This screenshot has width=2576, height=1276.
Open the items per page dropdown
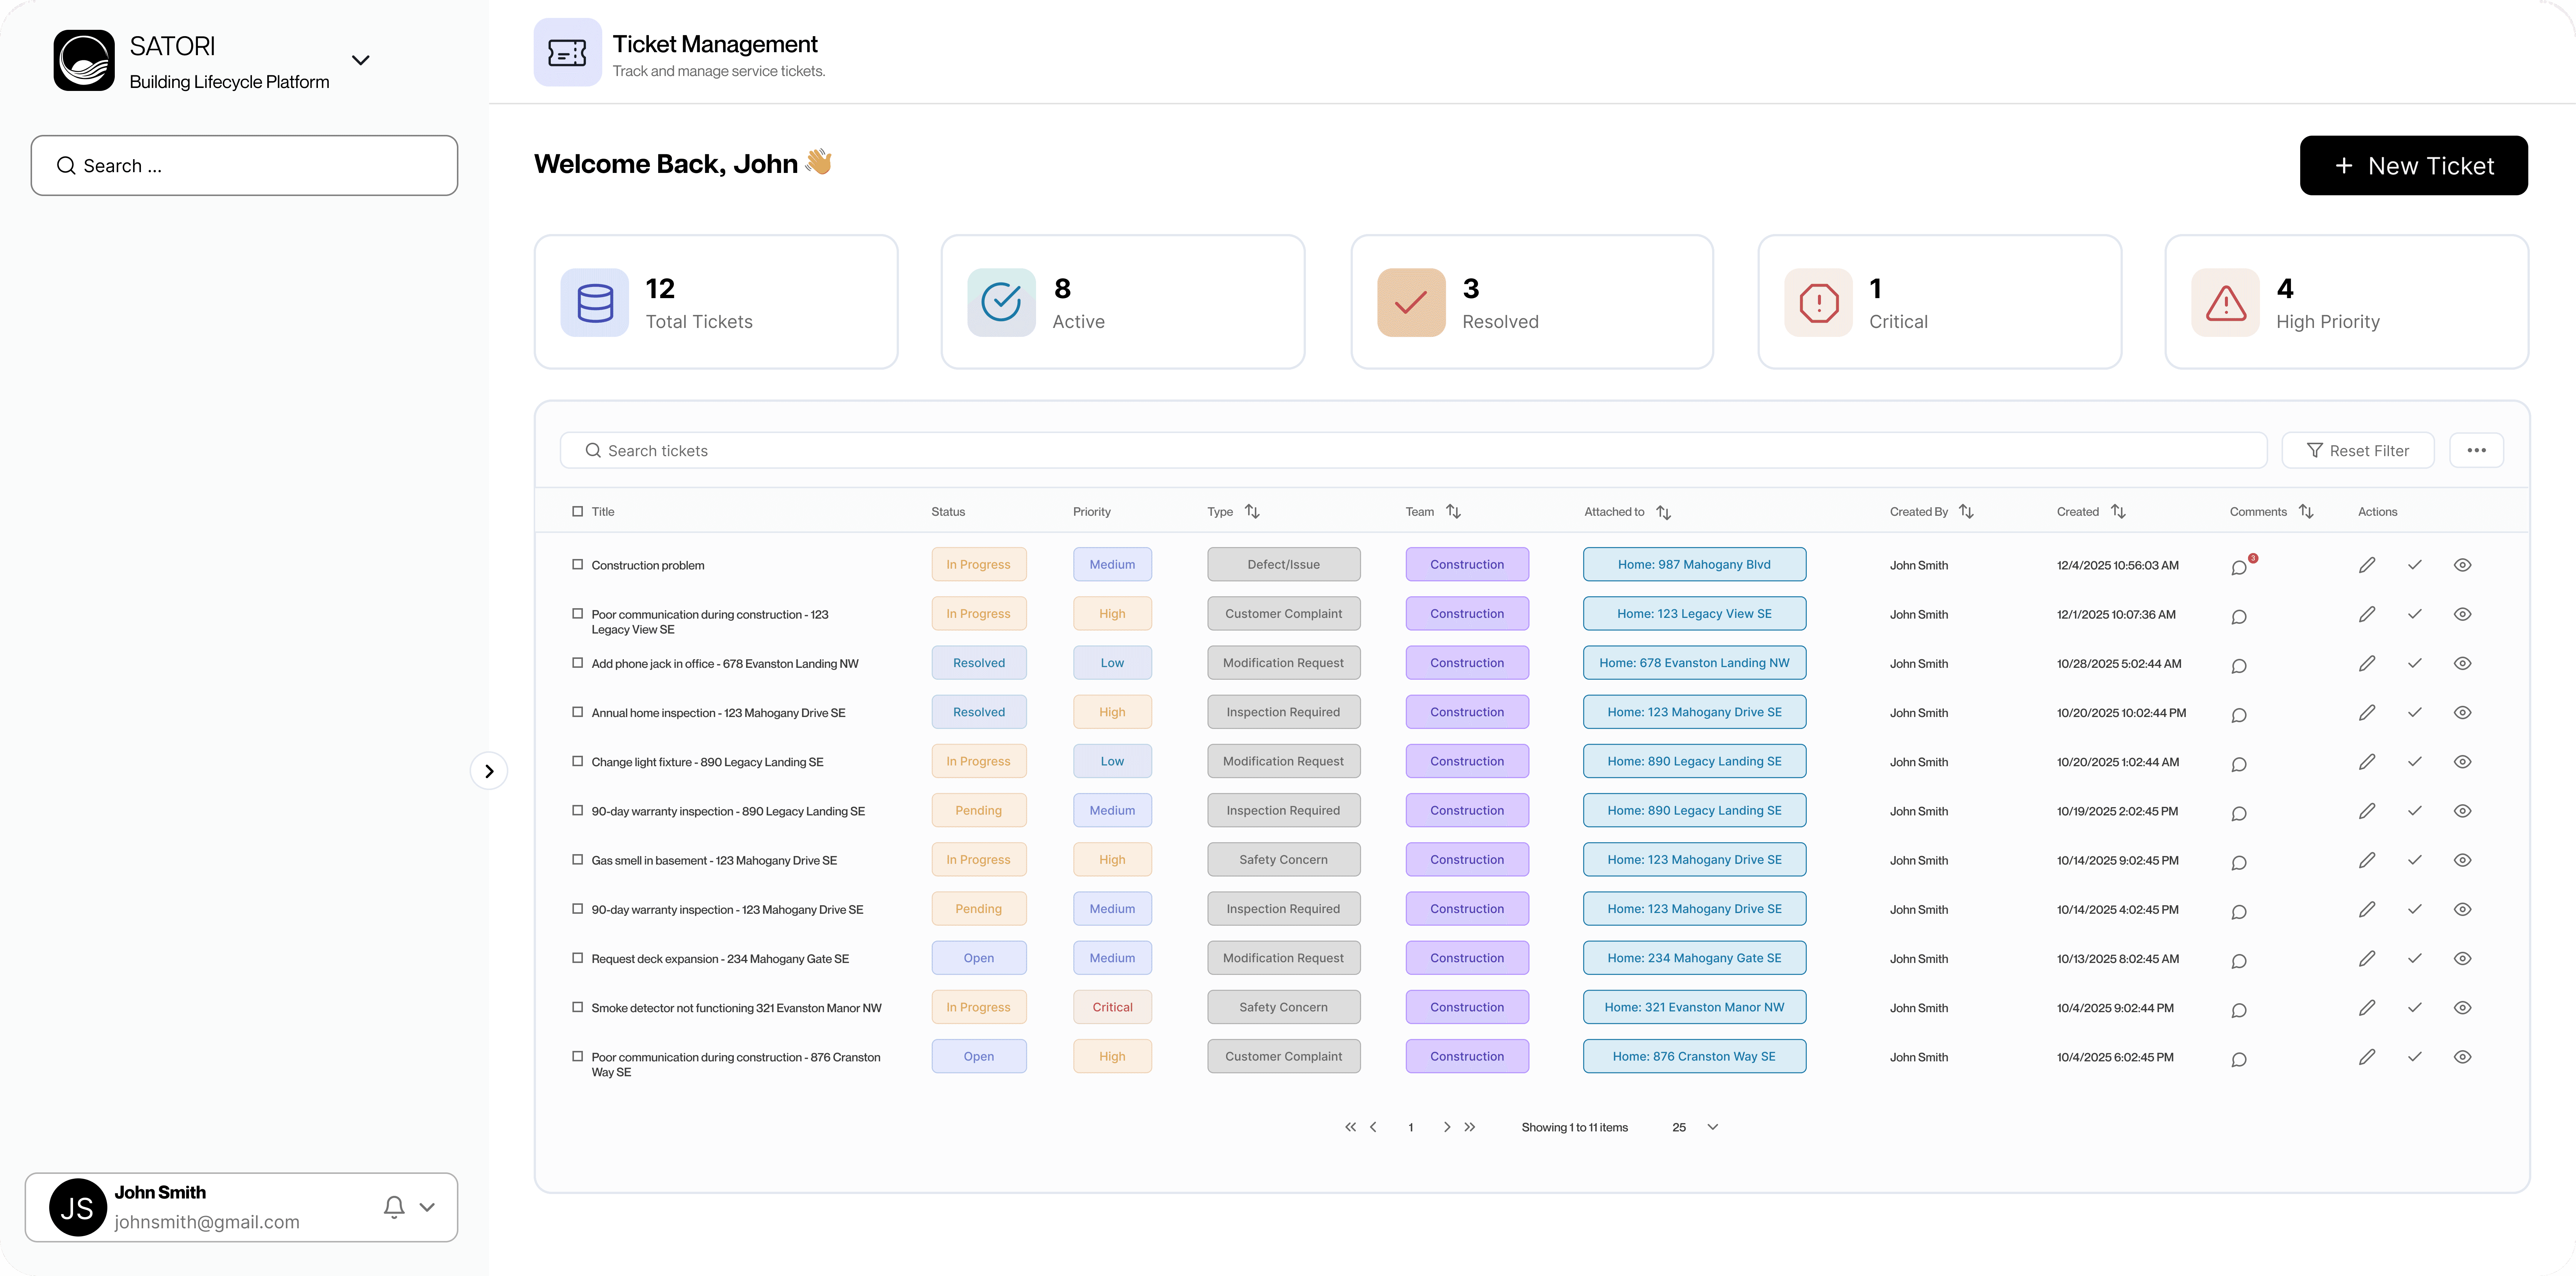(x=1712, y=1127)
